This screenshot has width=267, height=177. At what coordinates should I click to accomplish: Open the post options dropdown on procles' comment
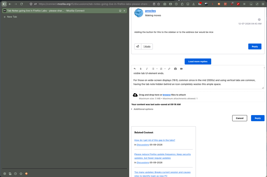pyautogui.click(x=259, y=19)
